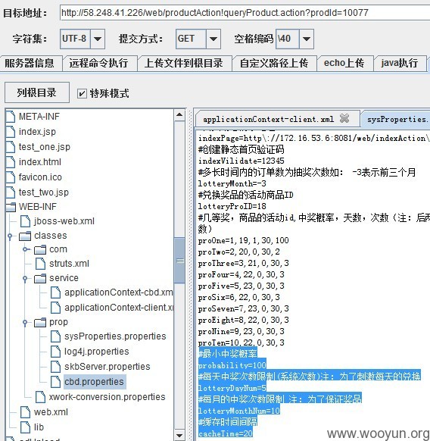Switch to the 远程命令执行 tab
430x441 pixels.
pyautogui.click(x=99, y=63)
